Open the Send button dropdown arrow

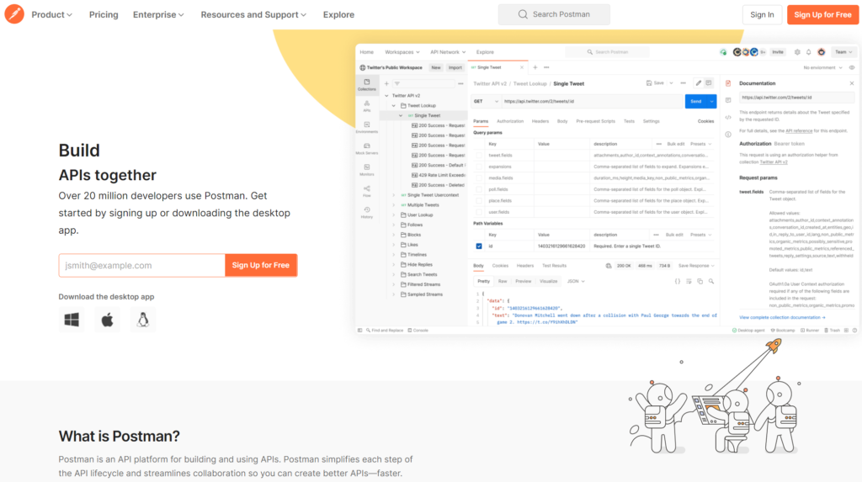(x=712, y=102)
